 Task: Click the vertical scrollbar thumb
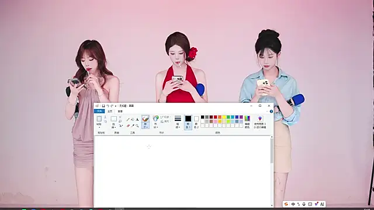272,151
